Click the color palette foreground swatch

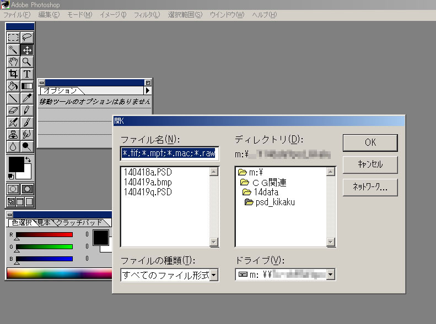click(101, 238)
